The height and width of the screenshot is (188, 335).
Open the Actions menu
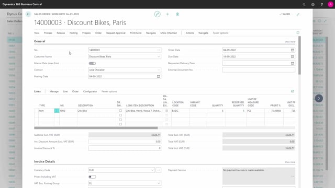pos(189,33)
